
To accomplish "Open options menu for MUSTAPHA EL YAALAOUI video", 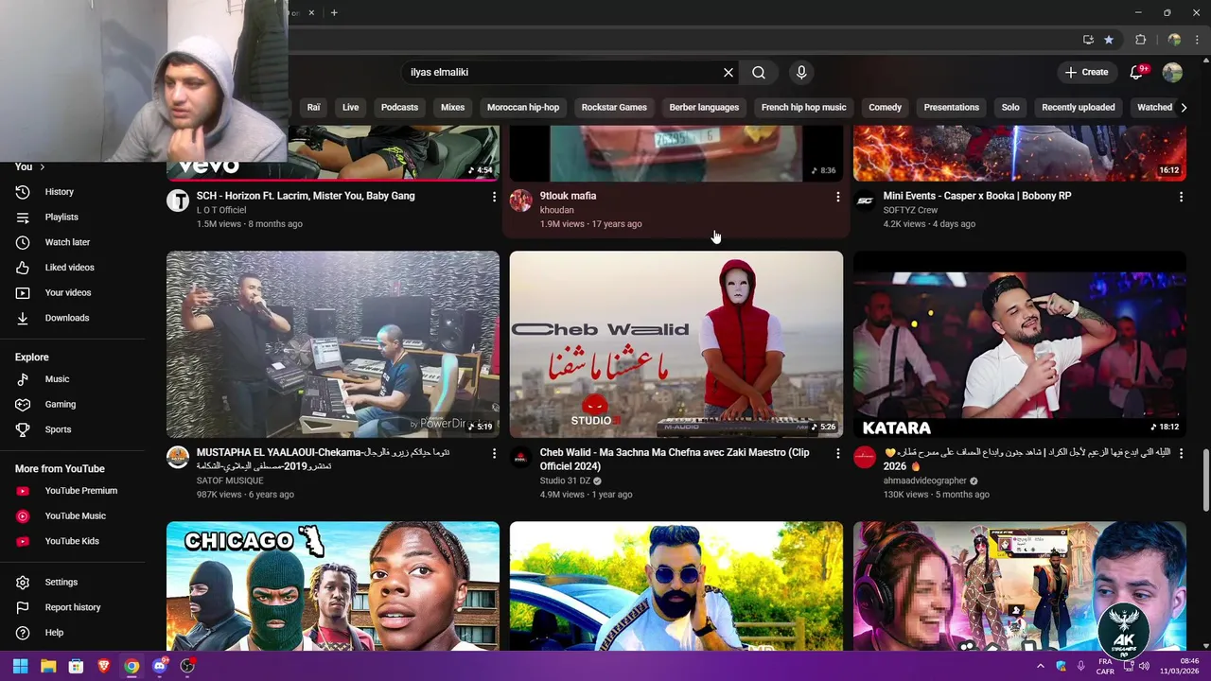I will tap(493, 454).
